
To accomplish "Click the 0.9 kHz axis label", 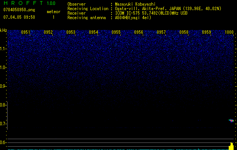I will click(x=3, y=86).
